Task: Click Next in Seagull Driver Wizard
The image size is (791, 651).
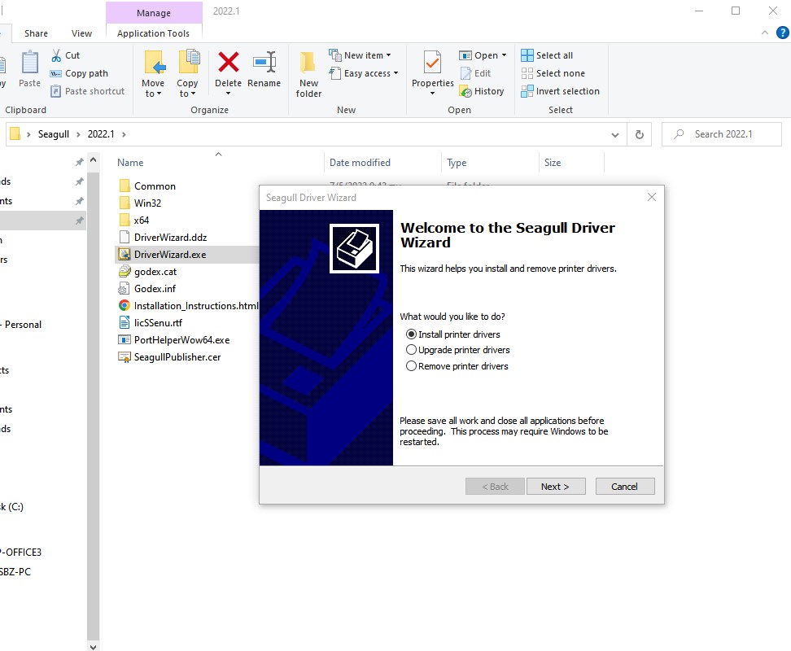Action: click(556, 487)
